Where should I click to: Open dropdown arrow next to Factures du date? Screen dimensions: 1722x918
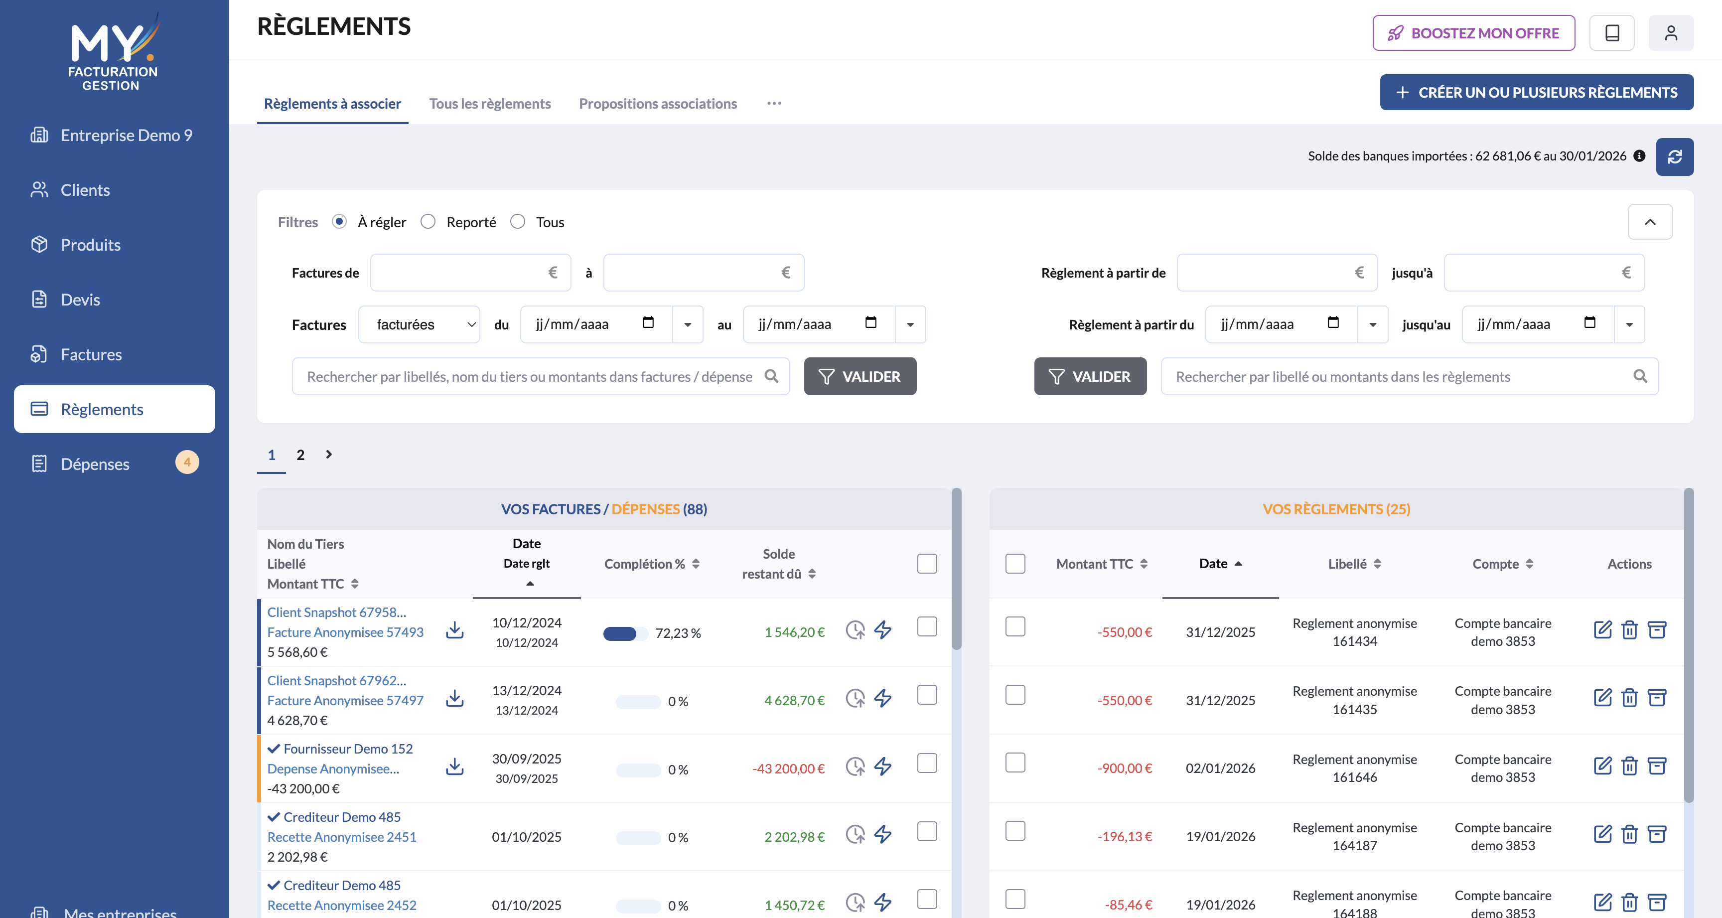coord(688,324)
